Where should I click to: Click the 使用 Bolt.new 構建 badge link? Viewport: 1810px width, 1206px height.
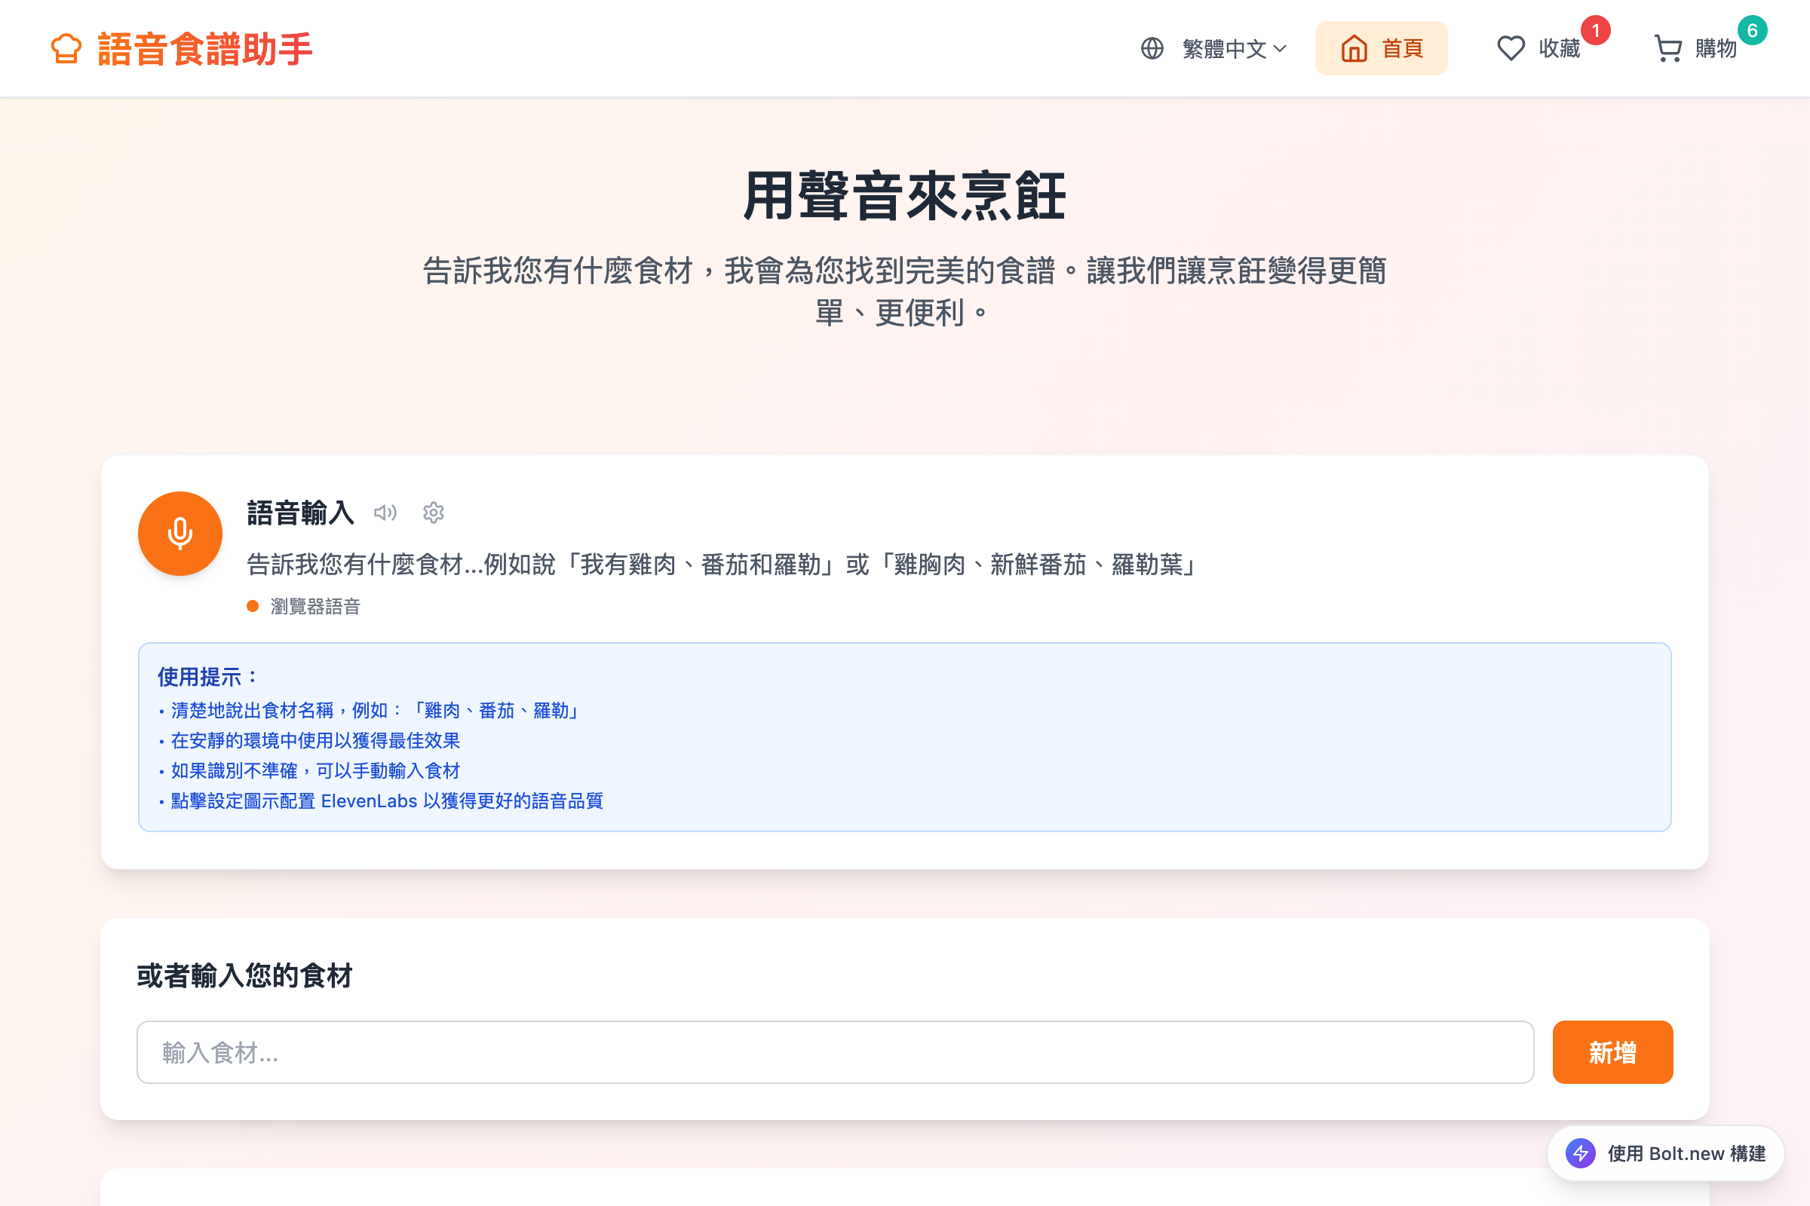pyautogui.click(x=1686, y=1153)
